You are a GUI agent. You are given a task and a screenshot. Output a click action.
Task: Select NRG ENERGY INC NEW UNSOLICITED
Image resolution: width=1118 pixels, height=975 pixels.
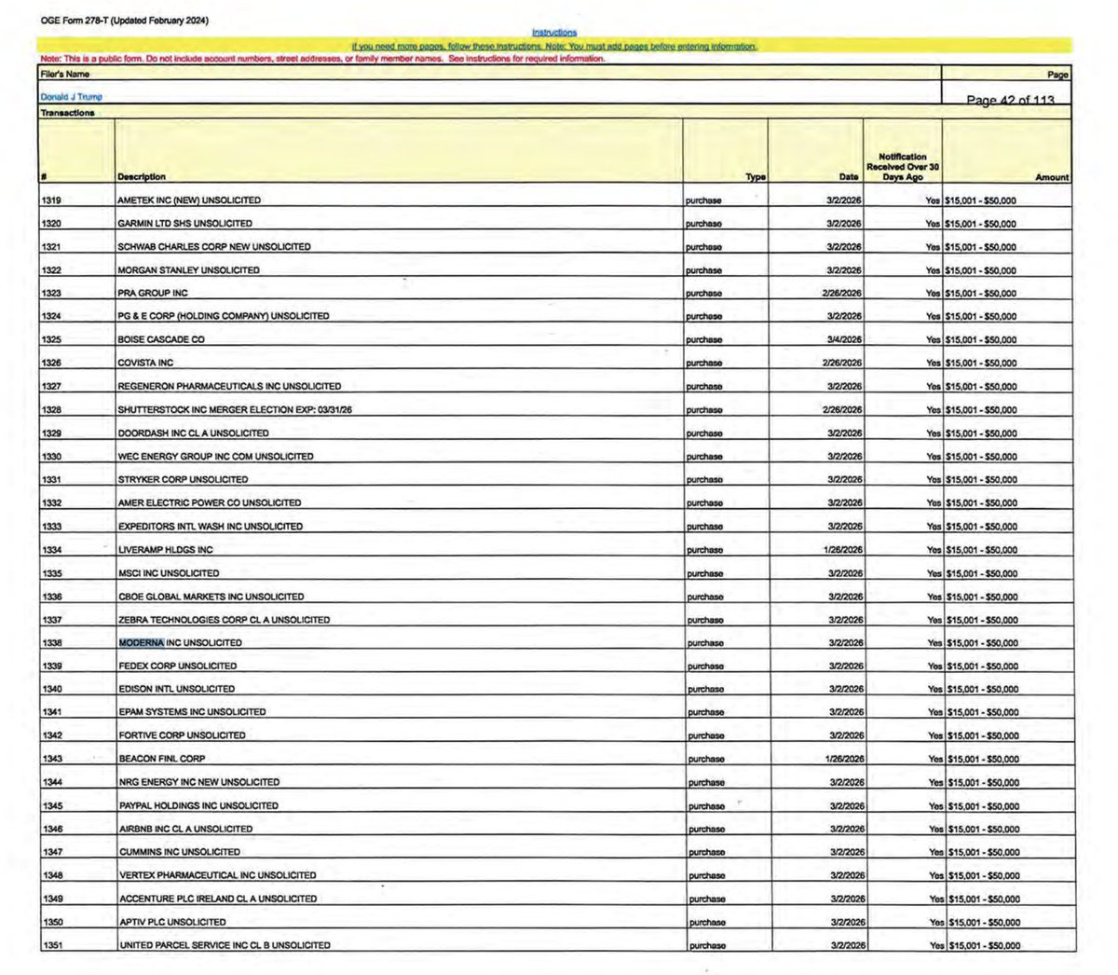pos(198,782)
